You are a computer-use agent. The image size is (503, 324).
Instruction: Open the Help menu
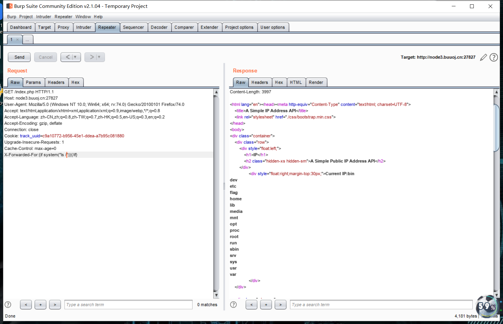98,17
